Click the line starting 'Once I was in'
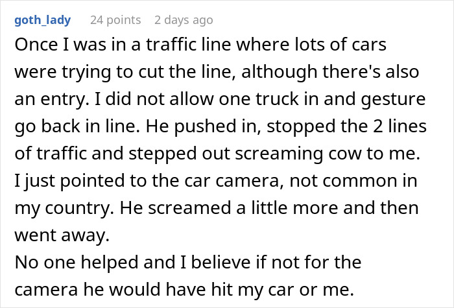This screenshot has height=308, width=454. point(200,45)
